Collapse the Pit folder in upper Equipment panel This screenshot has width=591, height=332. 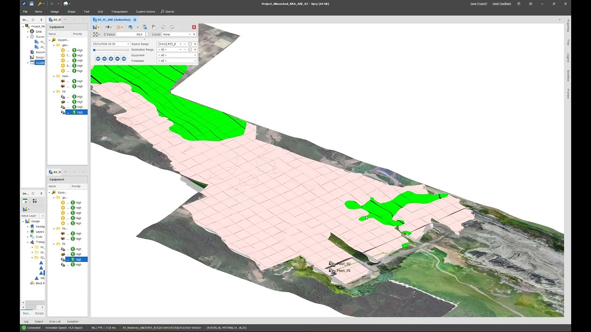tap(54, 91)
